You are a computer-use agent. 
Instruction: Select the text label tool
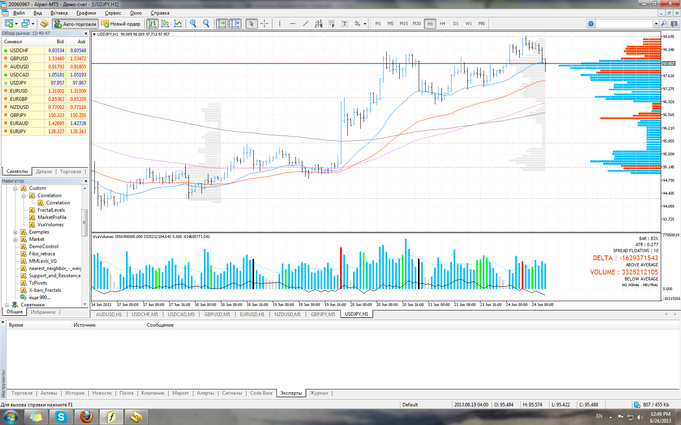345,23
